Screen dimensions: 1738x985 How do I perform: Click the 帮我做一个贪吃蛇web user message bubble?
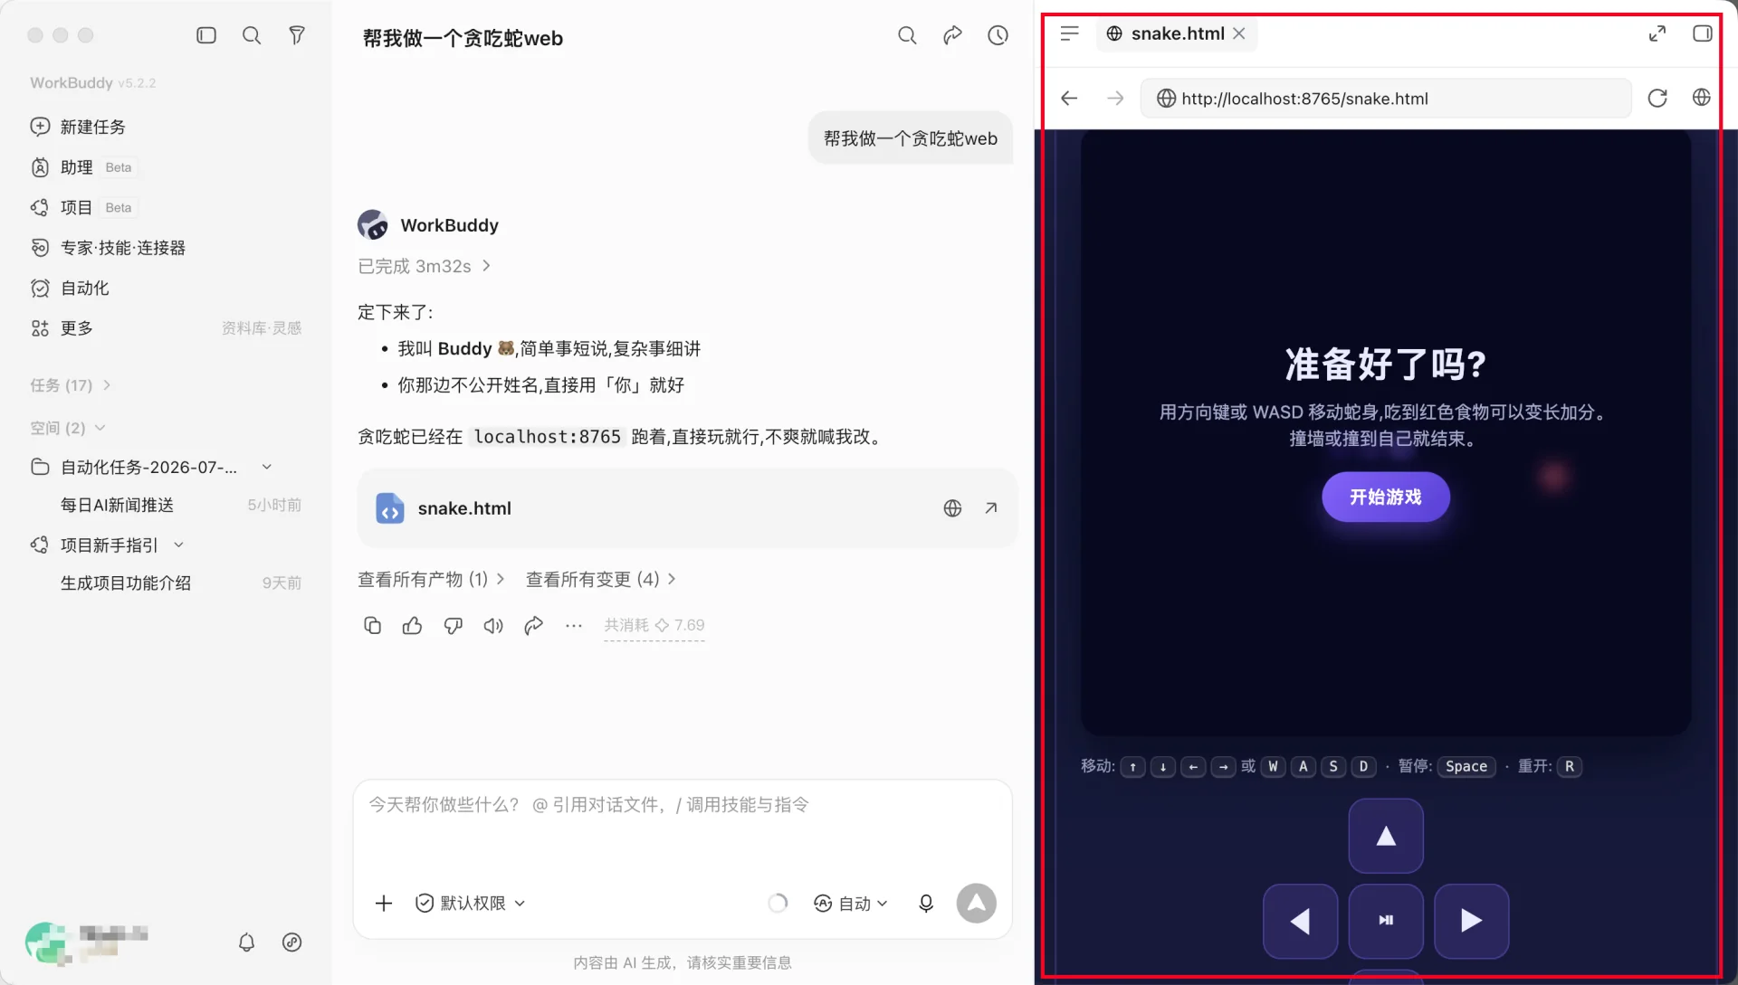click(x=910, y=138)
